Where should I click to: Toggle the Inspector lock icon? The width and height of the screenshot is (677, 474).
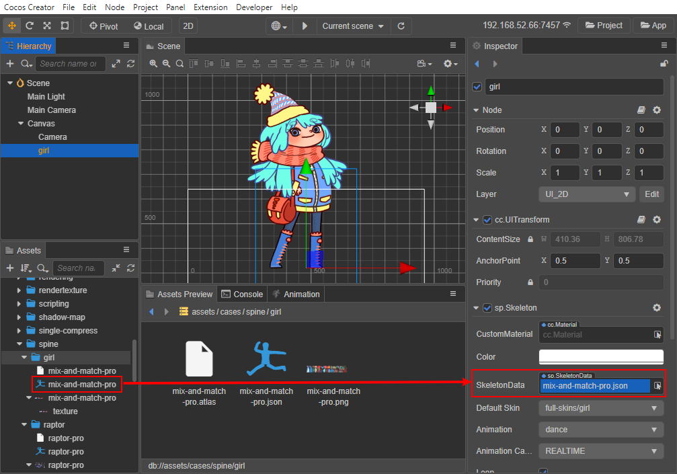pyautogui.click(x=664, y=64)
